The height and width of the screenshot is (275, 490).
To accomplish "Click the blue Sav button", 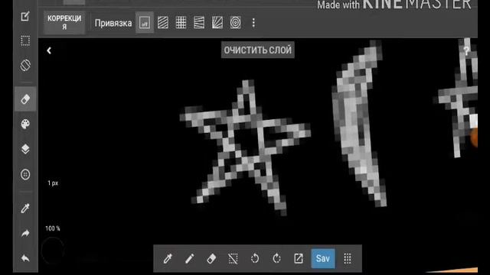I will coord(323,258).
